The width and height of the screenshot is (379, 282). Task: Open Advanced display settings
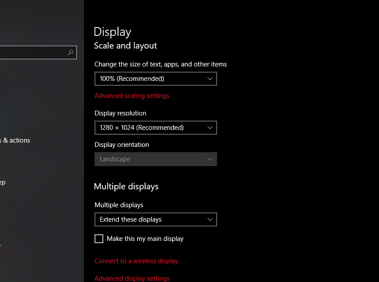click(132, 278)
